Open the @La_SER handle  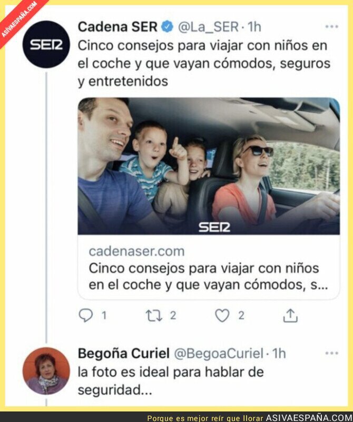coord(208,27)
